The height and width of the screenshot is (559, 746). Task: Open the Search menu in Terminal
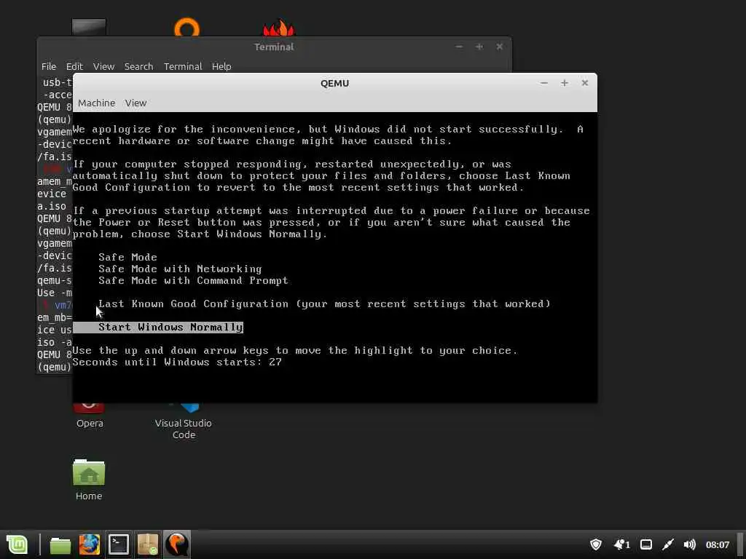[x=138, y=66]
